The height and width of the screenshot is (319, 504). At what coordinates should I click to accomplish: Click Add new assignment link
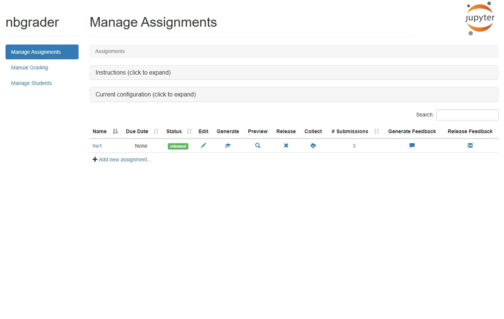(125, 159)
